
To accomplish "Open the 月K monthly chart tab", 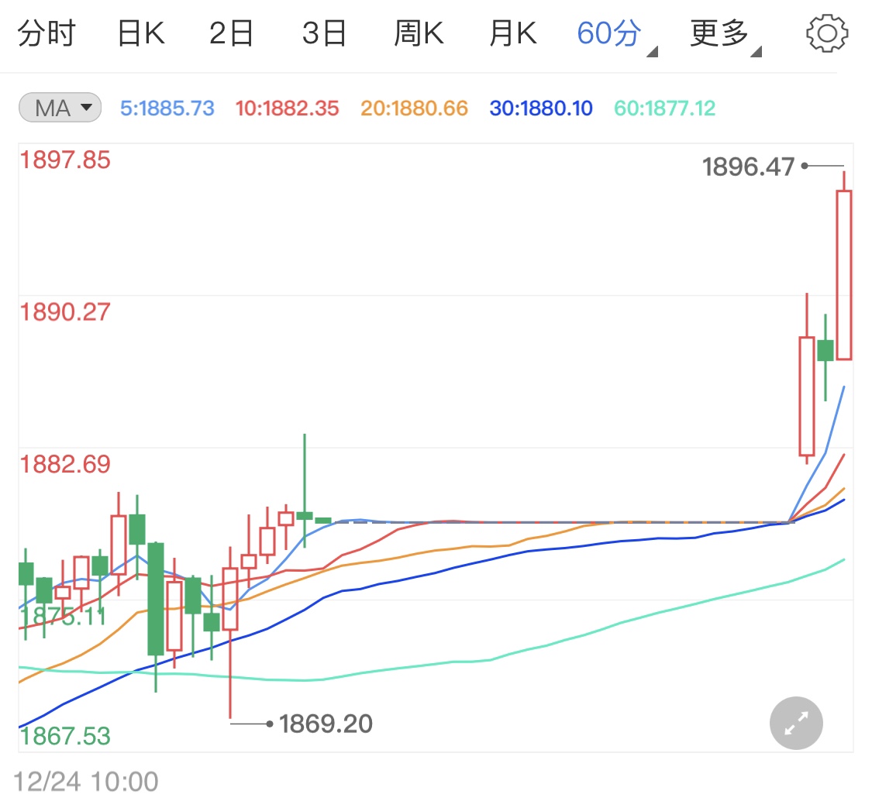I will pos(513,33).
